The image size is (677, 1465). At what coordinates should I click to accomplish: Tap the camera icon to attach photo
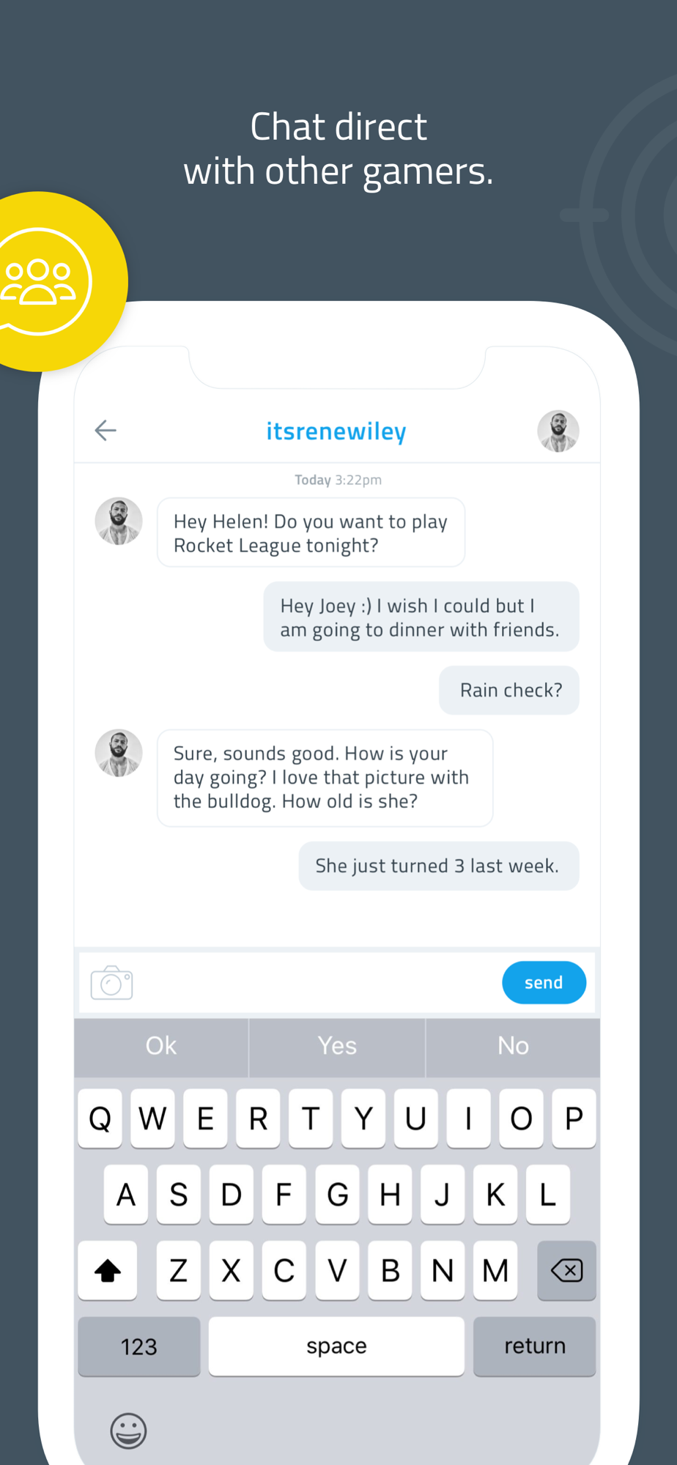click(111, 983)
